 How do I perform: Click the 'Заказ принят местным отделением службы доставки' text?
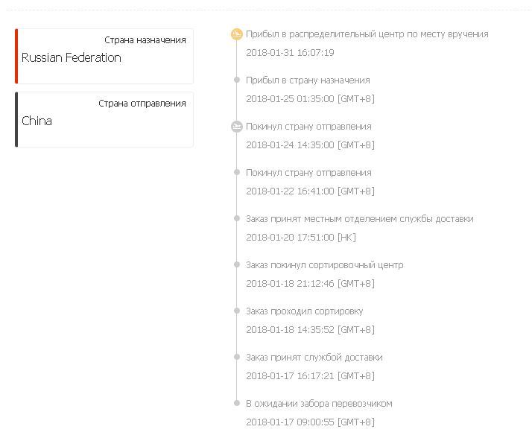pos(360,219)
